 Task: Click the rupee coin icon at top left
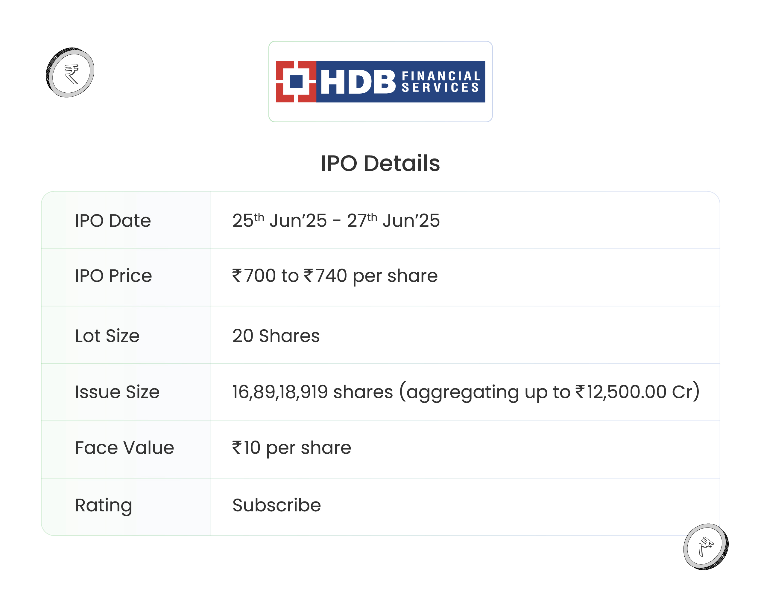[70, 73]
